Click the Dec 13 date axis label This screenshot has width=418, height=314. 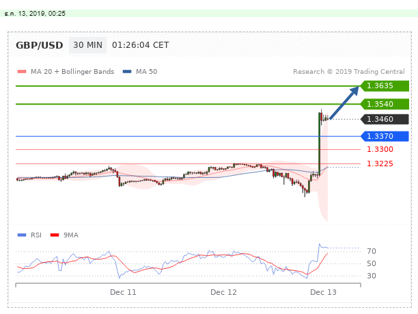[x=323, y=292]
